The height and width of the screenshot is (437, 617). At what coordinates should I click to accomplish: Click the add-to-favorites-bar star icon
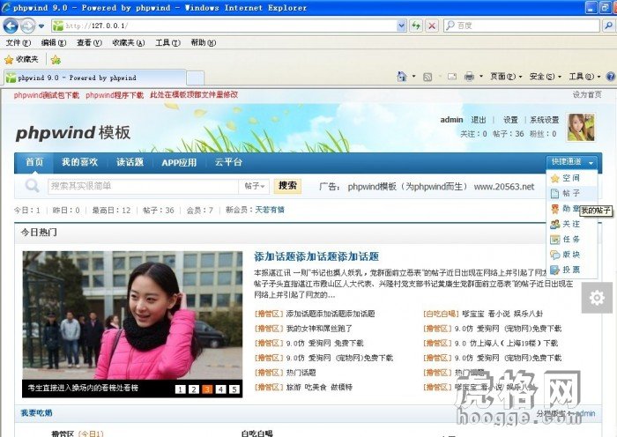click(56, 60)
